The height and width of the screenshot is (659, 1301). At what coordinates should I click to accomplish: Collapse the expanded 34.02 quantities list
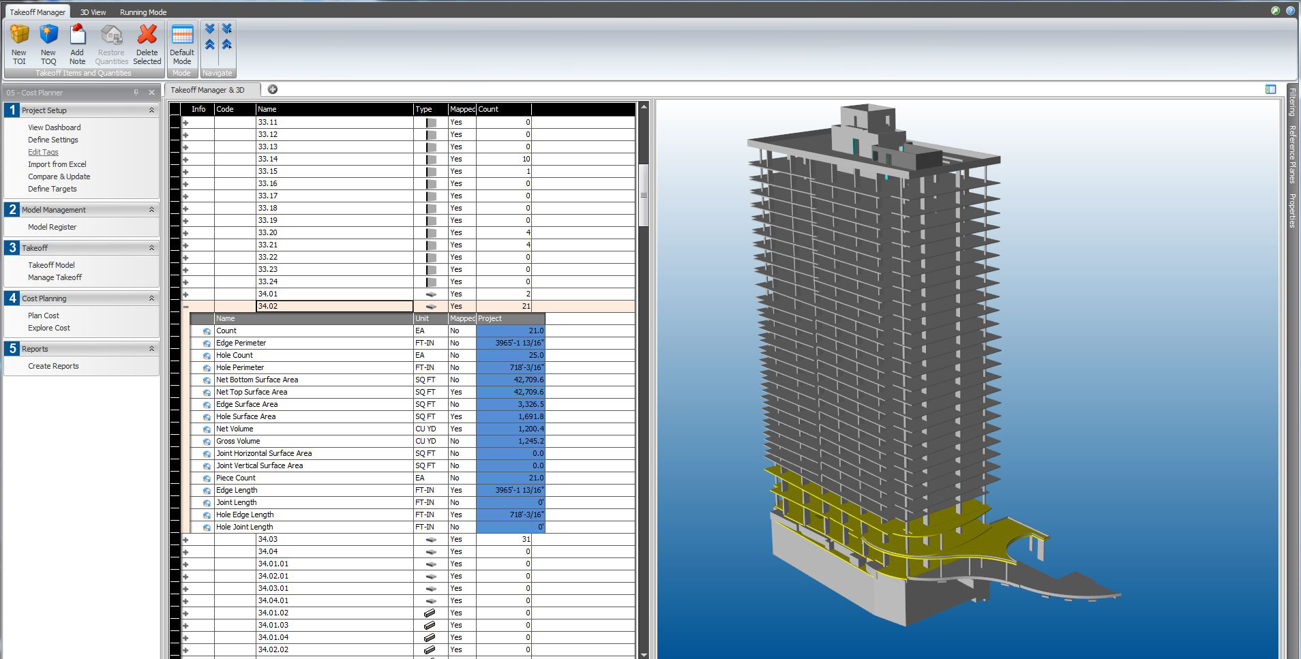click(185, 306)
